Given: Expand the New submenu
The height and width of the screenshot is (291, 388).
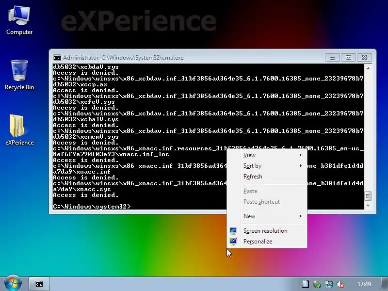Looking at the screenshot, I should [x=267, y=216].
